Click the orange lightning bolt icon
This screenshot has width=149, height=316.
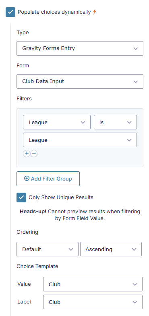pos(95,12)
